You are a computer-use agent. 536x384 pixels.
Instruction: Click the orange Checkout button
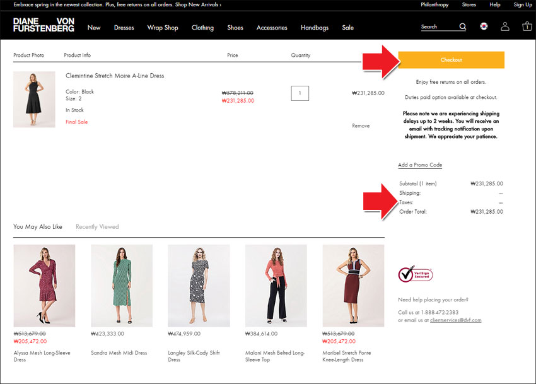[452, 60]
